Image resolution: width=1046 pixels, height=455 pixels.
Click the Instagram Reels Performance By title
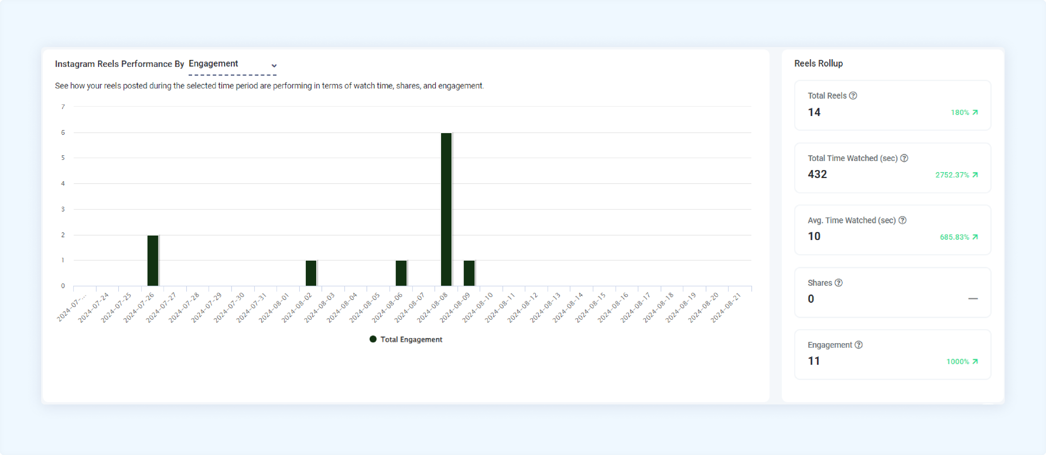(119, 64)
